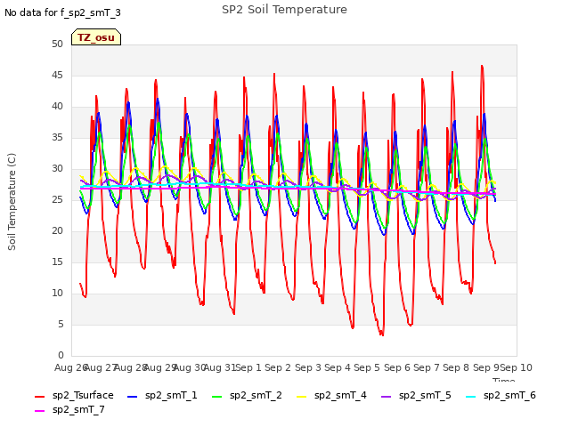Click the Sep 10 date tick label
This screenshot has height=427, width=570.
point(516,367)
